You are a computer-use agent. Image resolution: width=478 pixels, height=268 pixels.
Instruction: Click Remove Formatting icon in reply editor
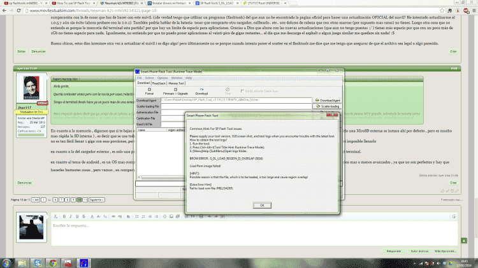(55, 216)
